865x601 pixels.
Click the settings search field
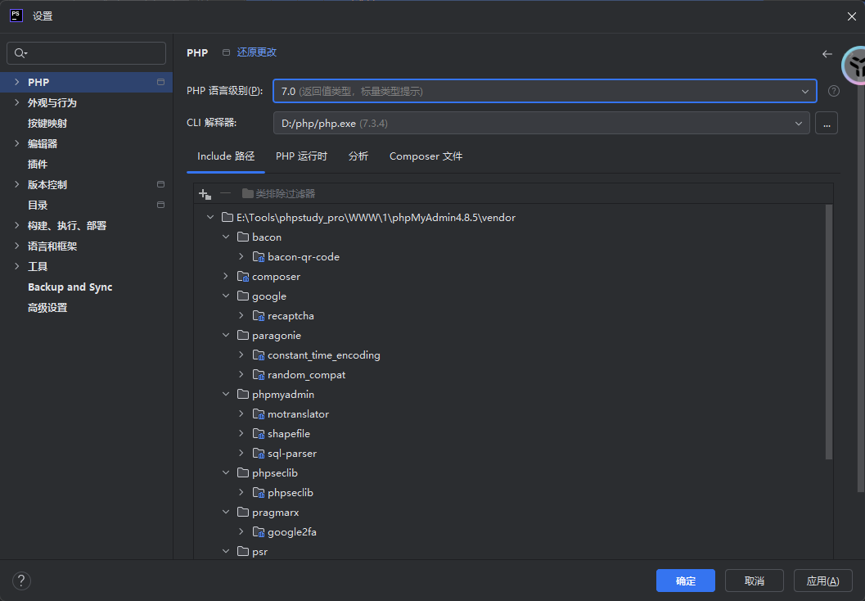[87, 53]
